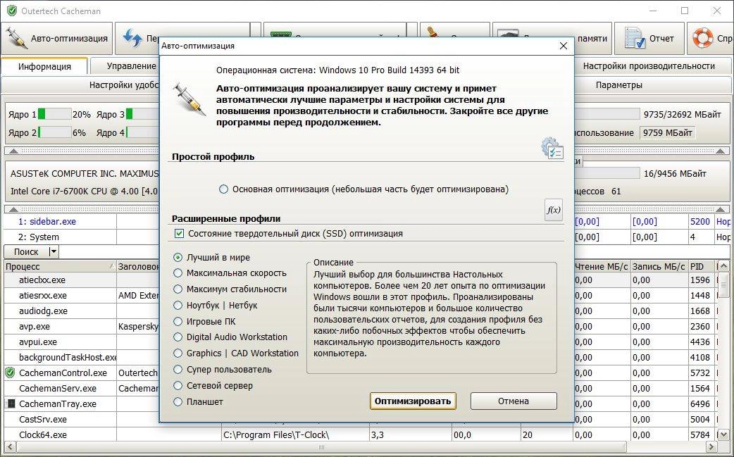Viewport: 734px width, 457px height.
Task: Pick the Сетевой сервер profile
Action: (x=178, y=386)
